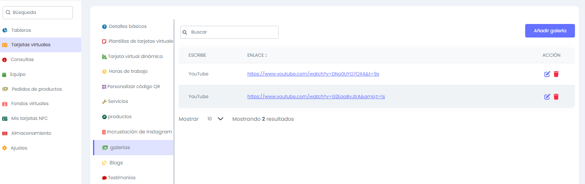Click red trash icon for first YouTube row
This screenshot has height=184, width=585.
[x=556, y=74]
